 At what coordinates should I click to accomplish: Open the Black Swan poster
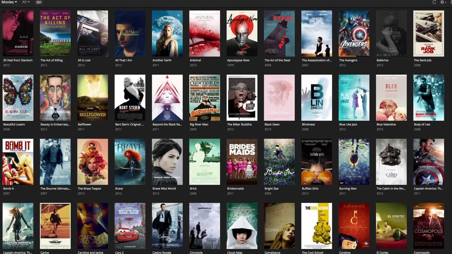[x=279, y=97]
